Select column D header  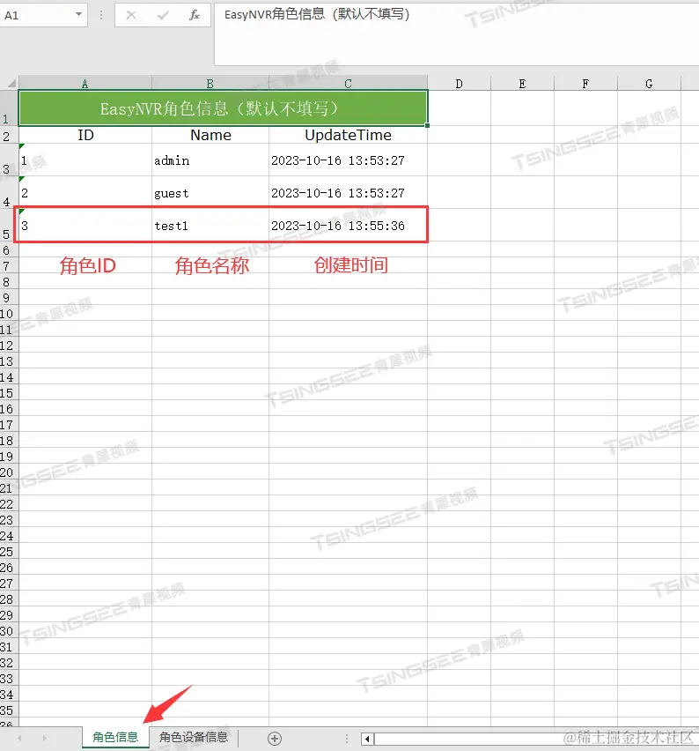(459, 84)
